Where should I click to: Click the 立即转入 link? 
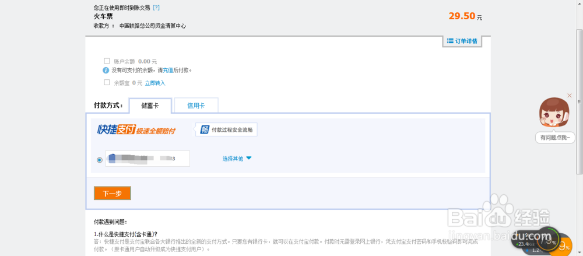pyautogui.click(x=155, y=83)
